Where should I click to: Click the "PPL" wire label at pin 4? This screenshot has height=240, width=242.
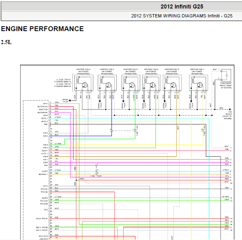[x=57, y=111]
